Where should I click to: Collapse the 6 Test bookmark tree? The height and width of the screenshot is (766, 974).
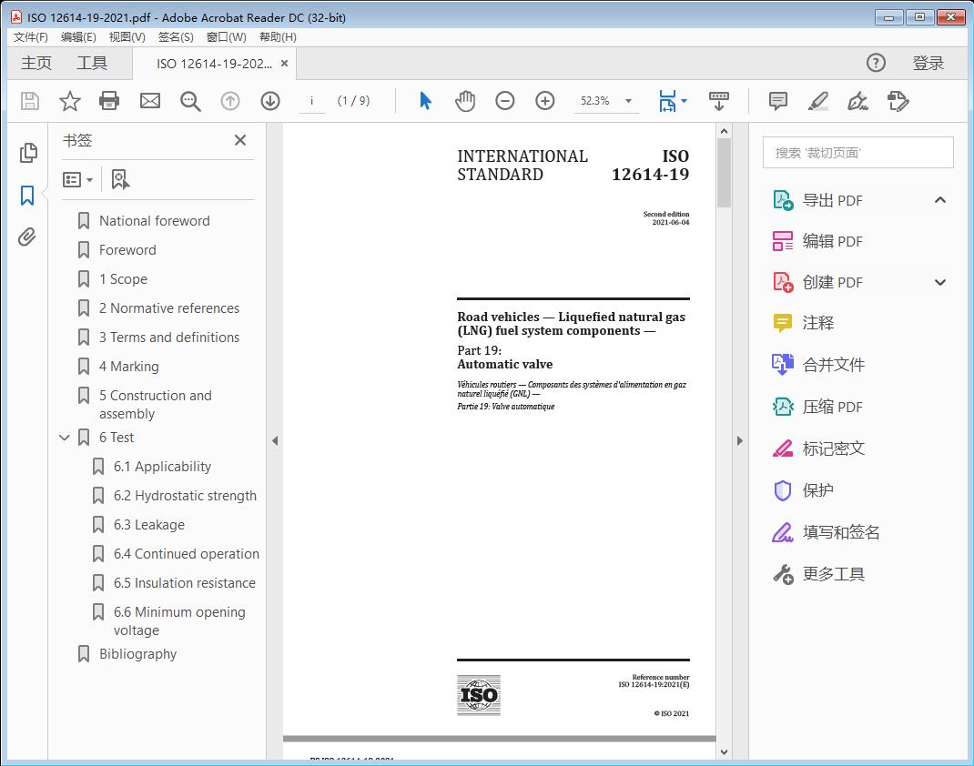click(65, 438)
